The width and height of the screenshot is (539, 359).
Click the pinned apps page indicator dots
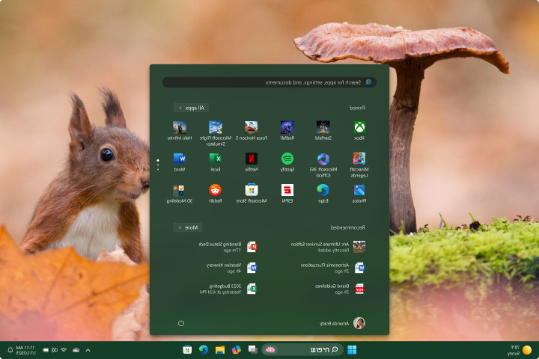pyautogui.click(x=158, y=165)
